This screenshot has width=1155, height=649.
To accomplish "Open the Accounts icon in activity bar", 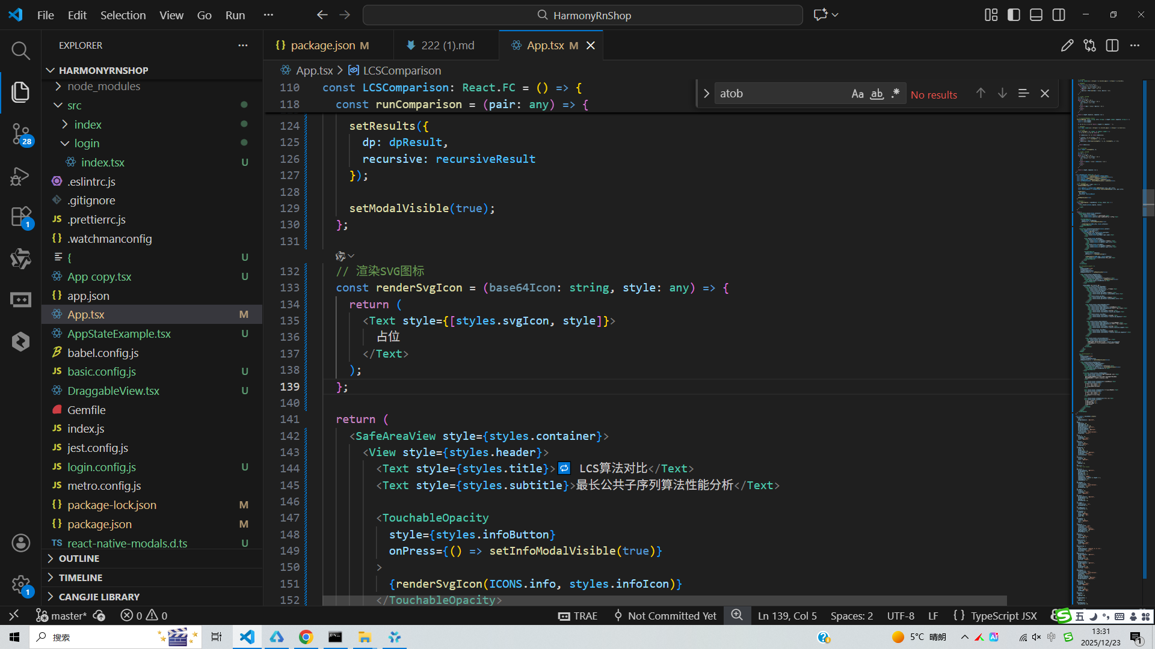I will (20, 543).
